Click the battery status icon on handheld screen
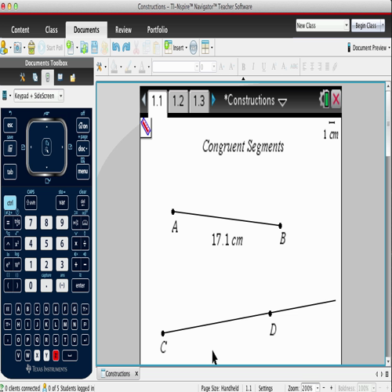392x392 pixels. click(325, 99)
